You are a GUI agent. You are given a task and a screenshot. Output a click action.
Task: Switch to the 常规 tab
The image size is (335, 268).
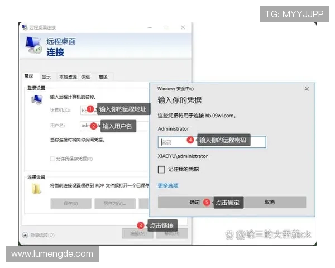click(x=28, y=76)
